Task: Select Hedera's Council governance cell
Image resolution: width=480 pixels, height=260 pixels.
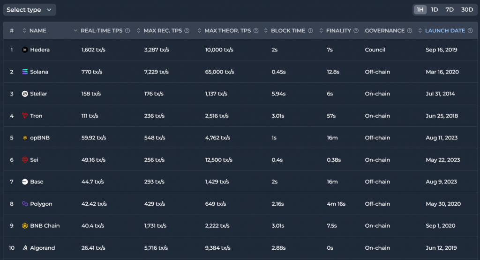Action: pos(375,50)
